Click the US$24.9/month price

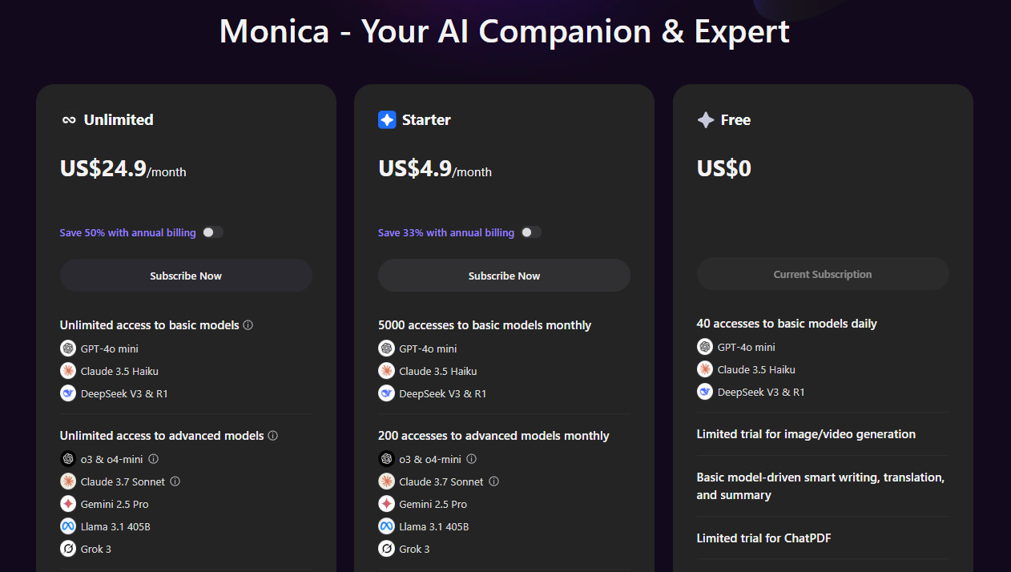pos(123,169)
